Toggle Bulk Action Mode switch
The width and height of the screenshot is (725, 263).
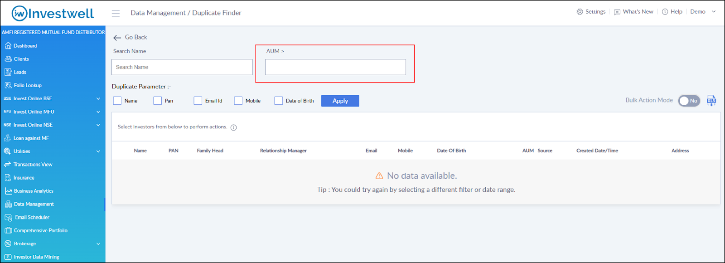tap(689, 101)
